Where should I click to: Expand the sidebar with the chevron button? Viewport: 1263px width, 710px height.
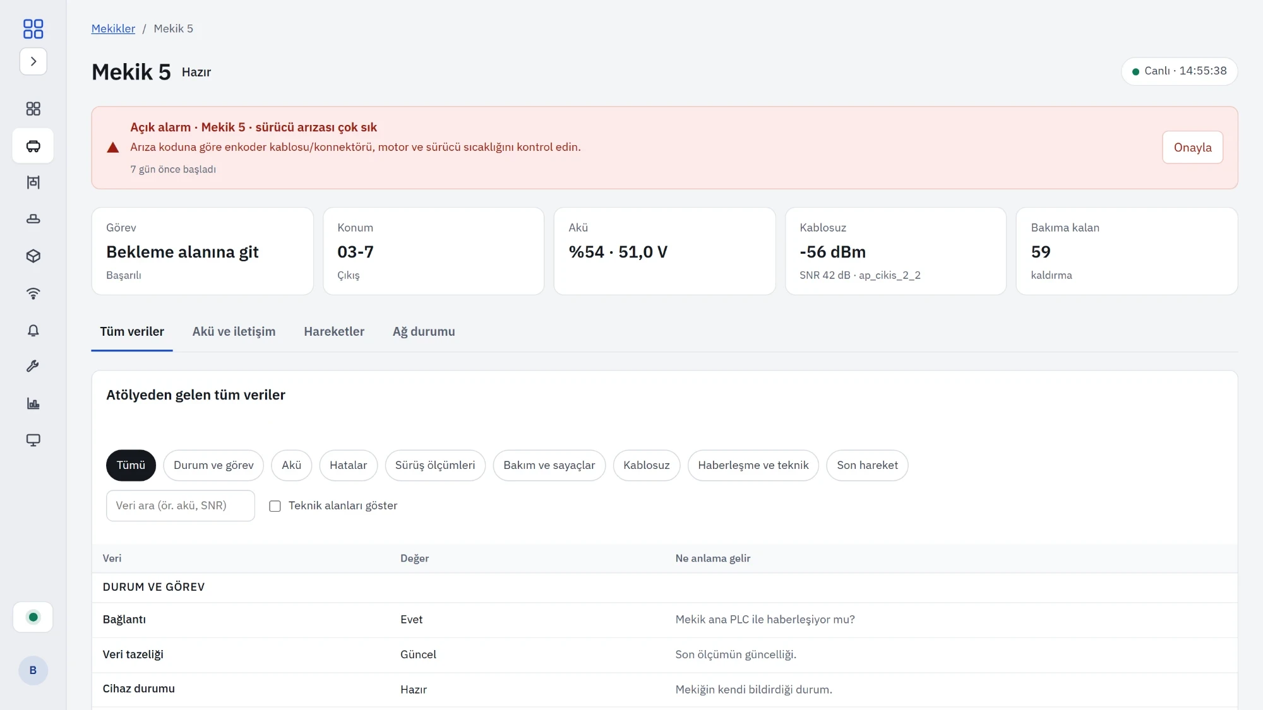pyautogui.click(x=33, y=61)
